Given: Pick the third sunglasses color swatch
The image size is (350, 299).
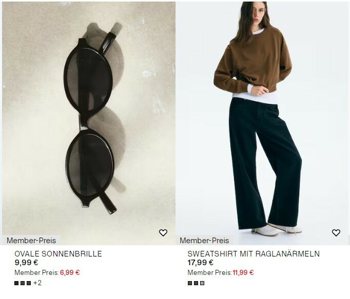Looking at the screenshot, I should coord(29,283).
